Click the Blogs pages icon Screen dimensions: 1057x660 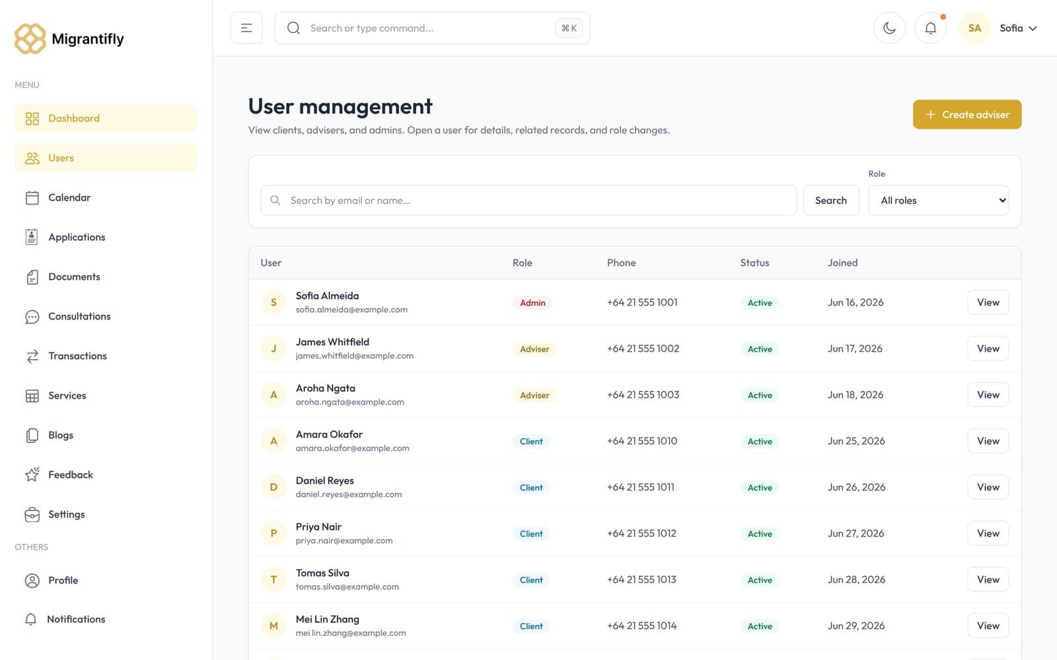(32, 435)
